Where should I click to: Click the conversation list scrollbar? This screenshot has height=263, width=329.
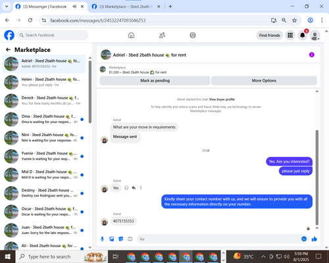tap(90, 92)
